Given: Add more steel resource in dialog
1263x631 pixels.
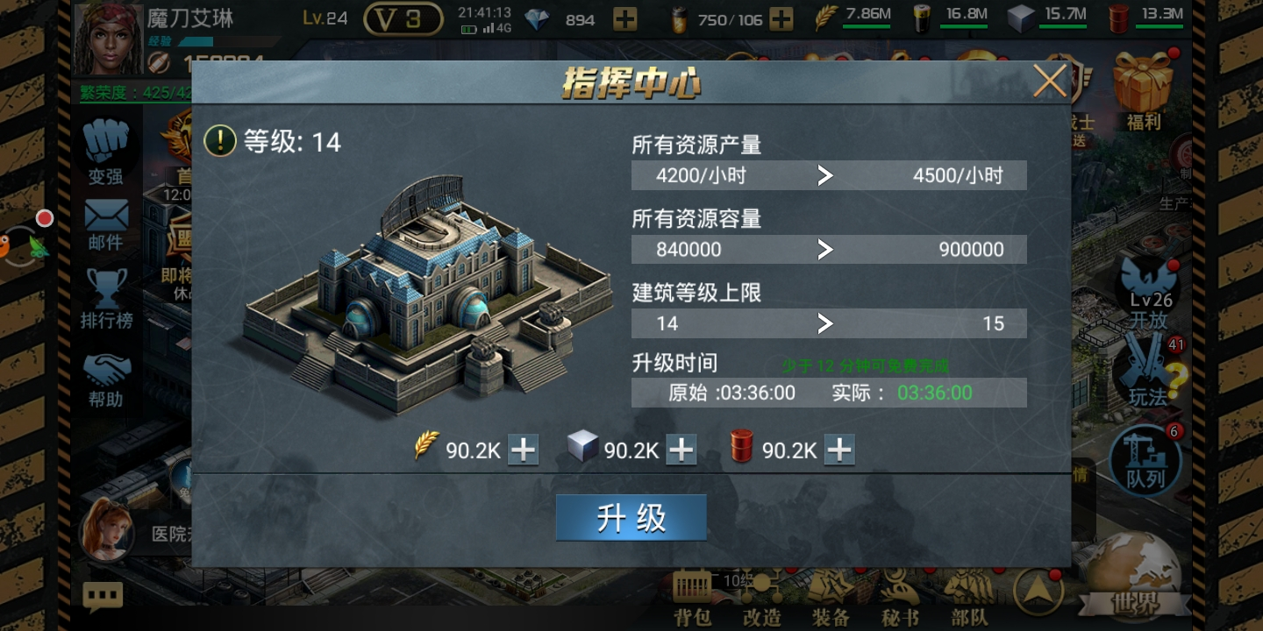Looking at the screenshot, I should tap(681, 450).
